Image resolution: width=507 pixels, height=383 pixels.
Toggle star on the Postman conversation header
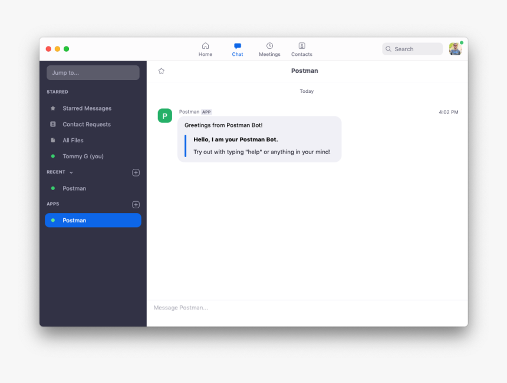tap(161, 71)
